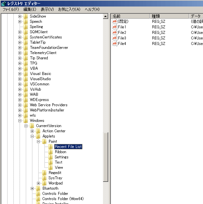Click the folder icon of Recent File List
The width and height of the screenshot is (203, 204).
[x=51, y=147]
